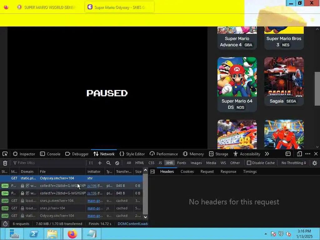Filter requests by Other

coord(235,163)
